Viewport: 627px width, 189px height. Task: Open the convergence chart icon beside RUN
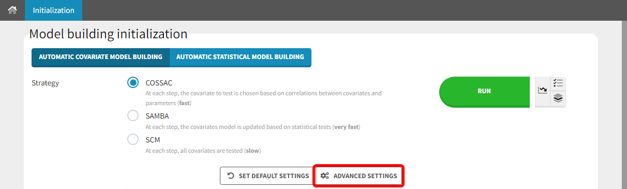point(543,91)
